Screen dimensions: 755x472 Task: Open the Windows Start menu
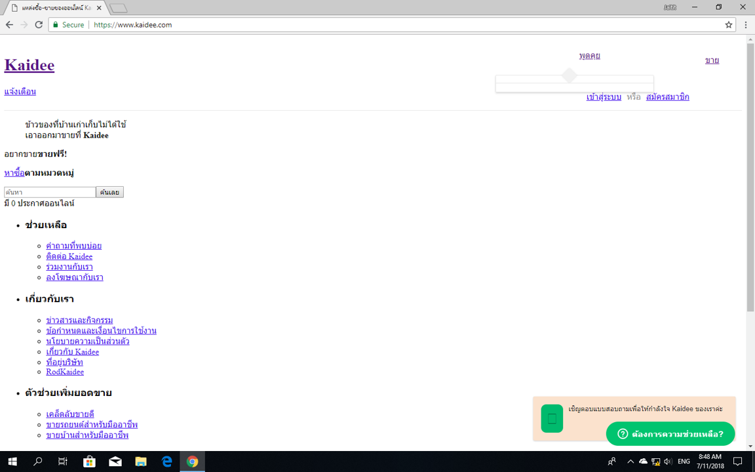click(12, 462)
